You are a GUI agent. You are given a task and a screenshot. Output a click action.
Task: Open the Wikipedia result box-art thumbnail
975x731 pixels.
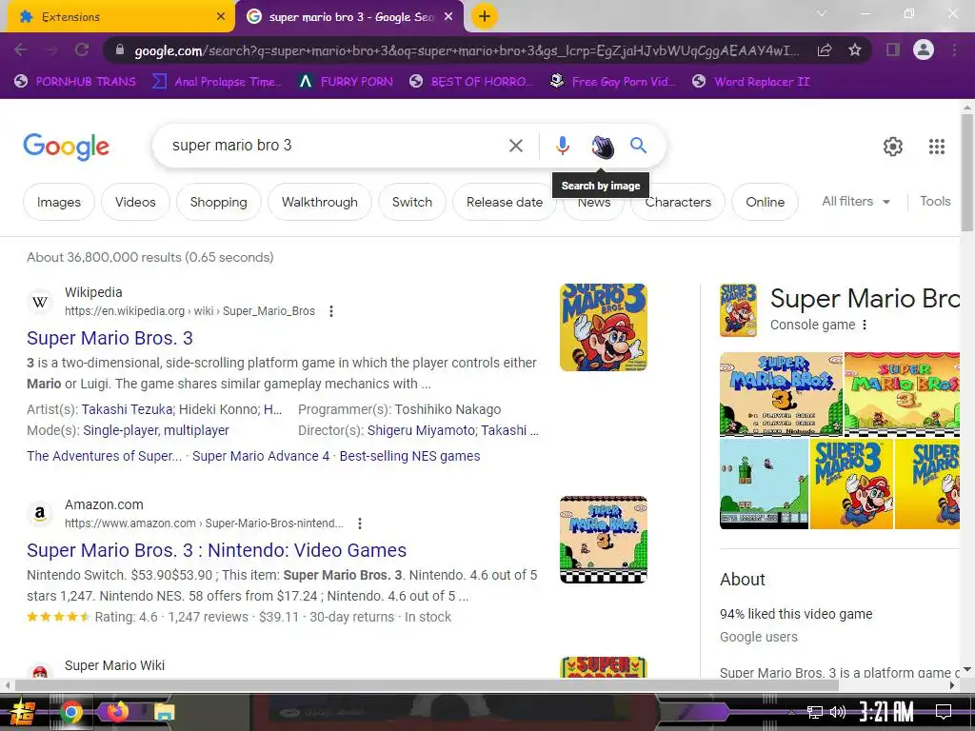pos(603,327)
